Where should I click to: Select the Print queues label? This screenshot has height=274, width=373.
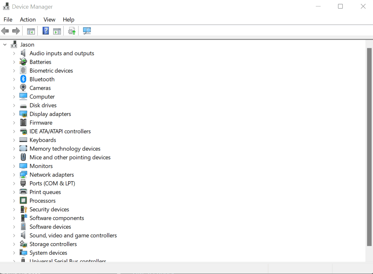coord(45,192)
